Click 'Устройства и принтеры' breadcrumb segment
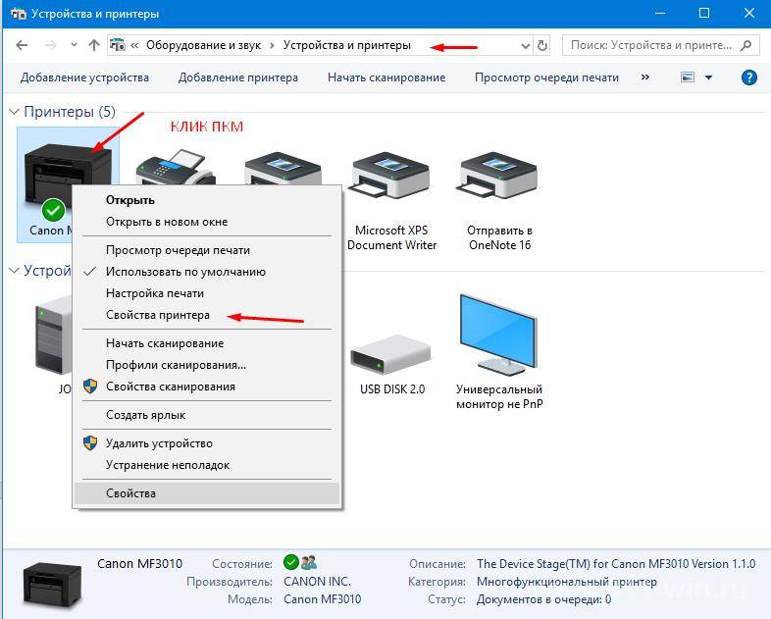Screen dimensions: 771x619 coord(346,46)
